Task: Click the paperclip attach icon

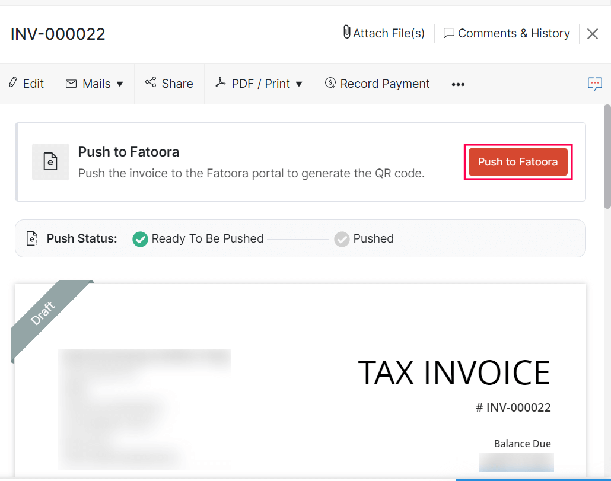Action: click(346, 33)
